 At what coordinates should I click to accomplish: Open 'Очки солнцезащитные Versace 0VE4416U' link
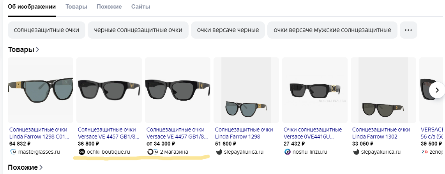(x=313, y=133)
